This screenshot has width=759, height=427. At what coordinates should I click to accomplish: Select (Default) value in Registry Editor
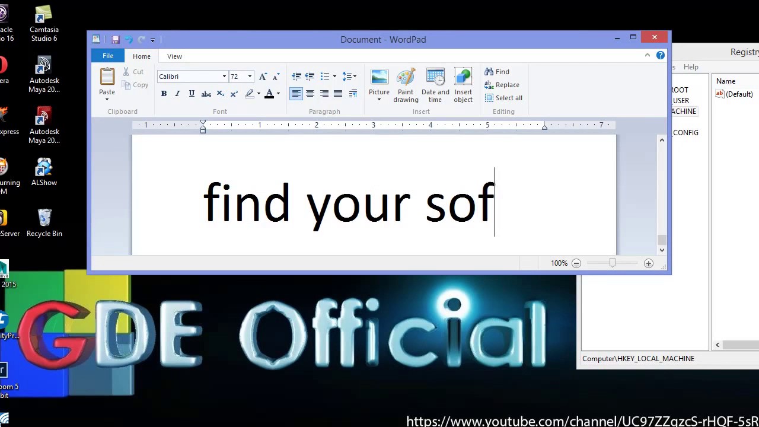coord(734,94)
